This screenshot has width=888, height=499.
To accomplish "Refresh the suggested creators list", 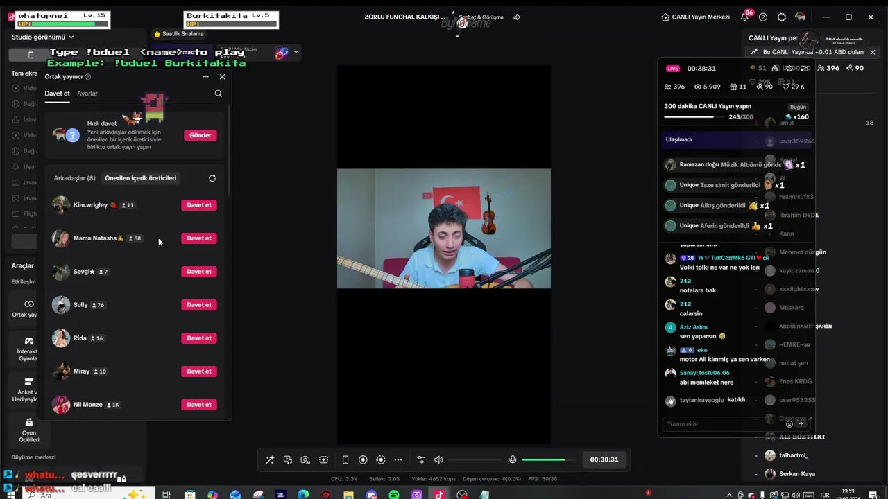I will pos(212,178).
